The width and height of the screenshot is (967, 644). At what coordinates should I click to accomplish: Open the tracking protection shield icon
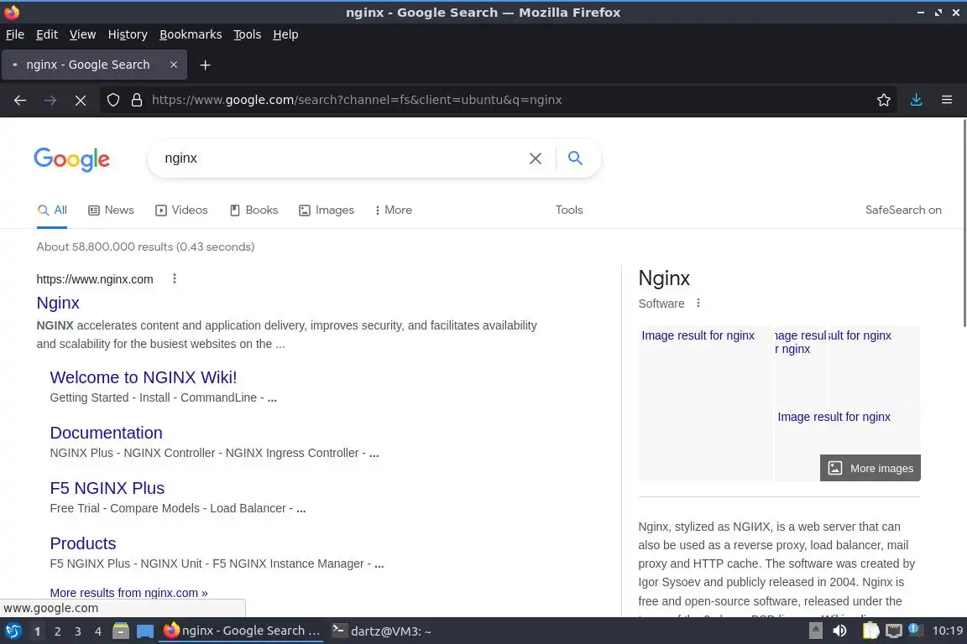(112, 100)
